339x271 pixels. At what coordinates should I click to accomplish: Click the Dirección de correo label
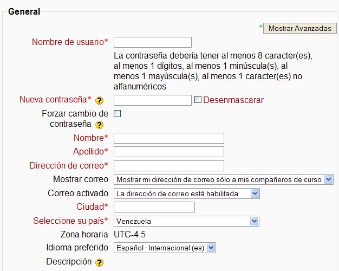[x=67, y=166]
